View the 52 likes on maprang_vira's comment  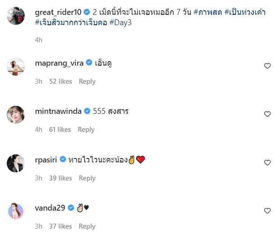coord(60,81)
